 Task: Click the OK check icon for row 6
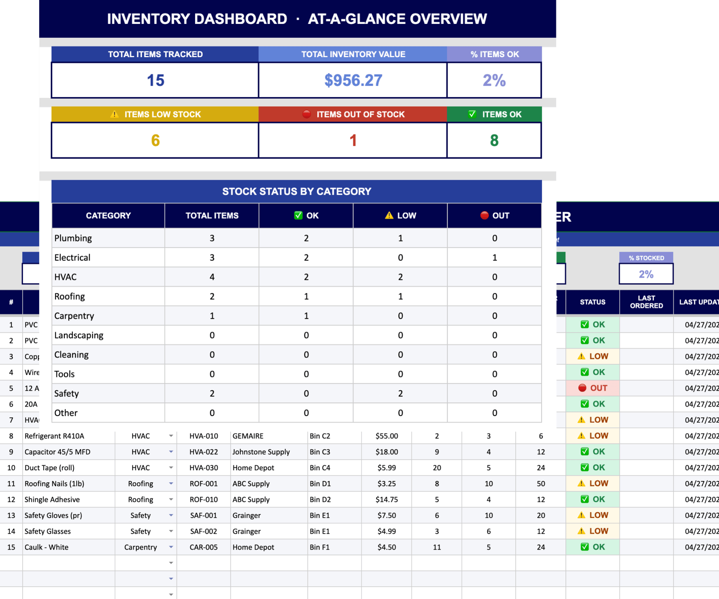[x=585, y=404]
